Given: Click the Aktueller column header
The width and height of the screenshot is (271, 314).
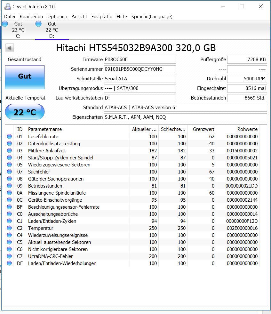Looking at the screenshot, I should coord(144,129).
